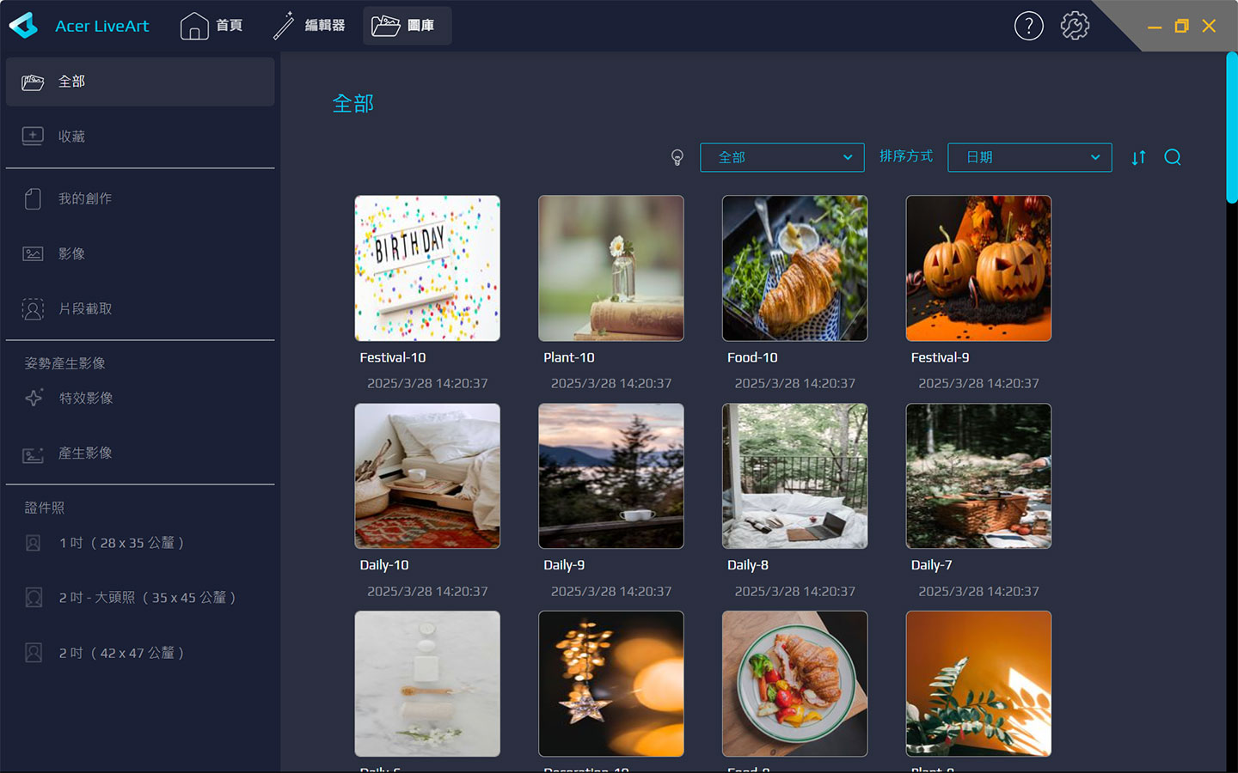Expand the 全部 filter dropdown
The height and width of the screenshot is (773, 1238).
click(x=781, y=157)
